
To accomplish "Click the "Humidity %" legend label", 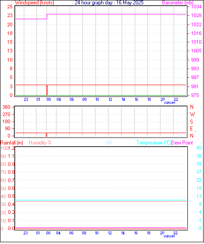I will [x=40, y=143].
